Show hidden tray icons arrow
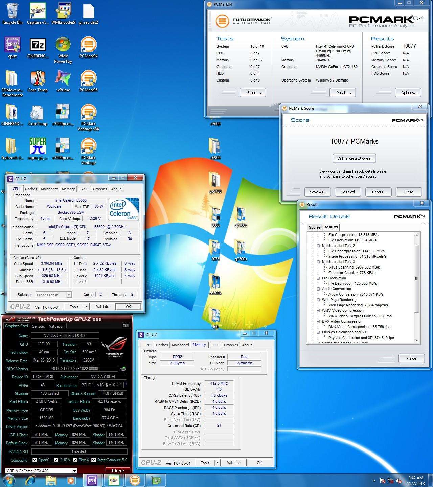 pos(374,481)
